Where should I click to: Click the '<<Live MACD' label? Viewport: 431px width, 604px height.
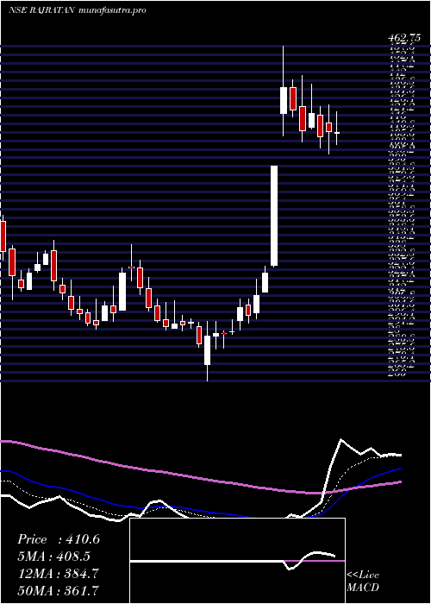click(363, 582)
